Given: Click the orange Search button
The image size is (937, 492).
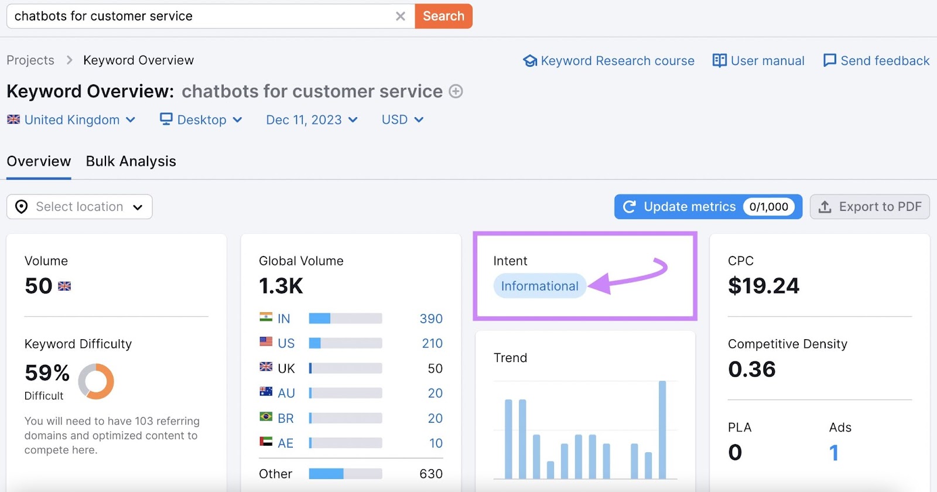Looking at the screenshot, I should tap(443, 16).
